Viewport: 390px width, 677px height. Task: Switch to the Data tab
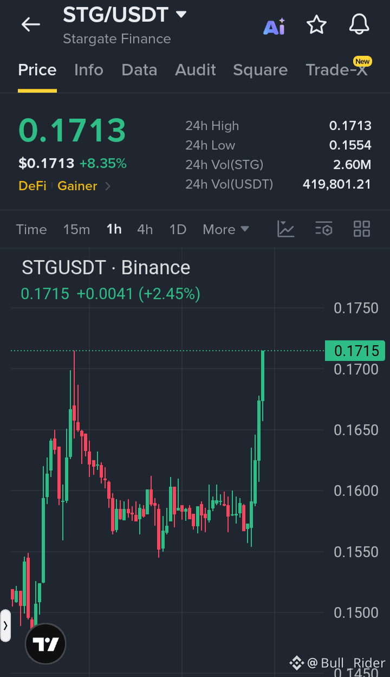[139, 70]
